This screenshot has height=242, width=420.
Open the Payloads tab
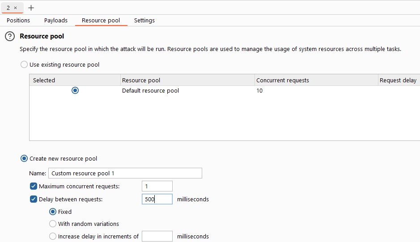pos(56,21)
